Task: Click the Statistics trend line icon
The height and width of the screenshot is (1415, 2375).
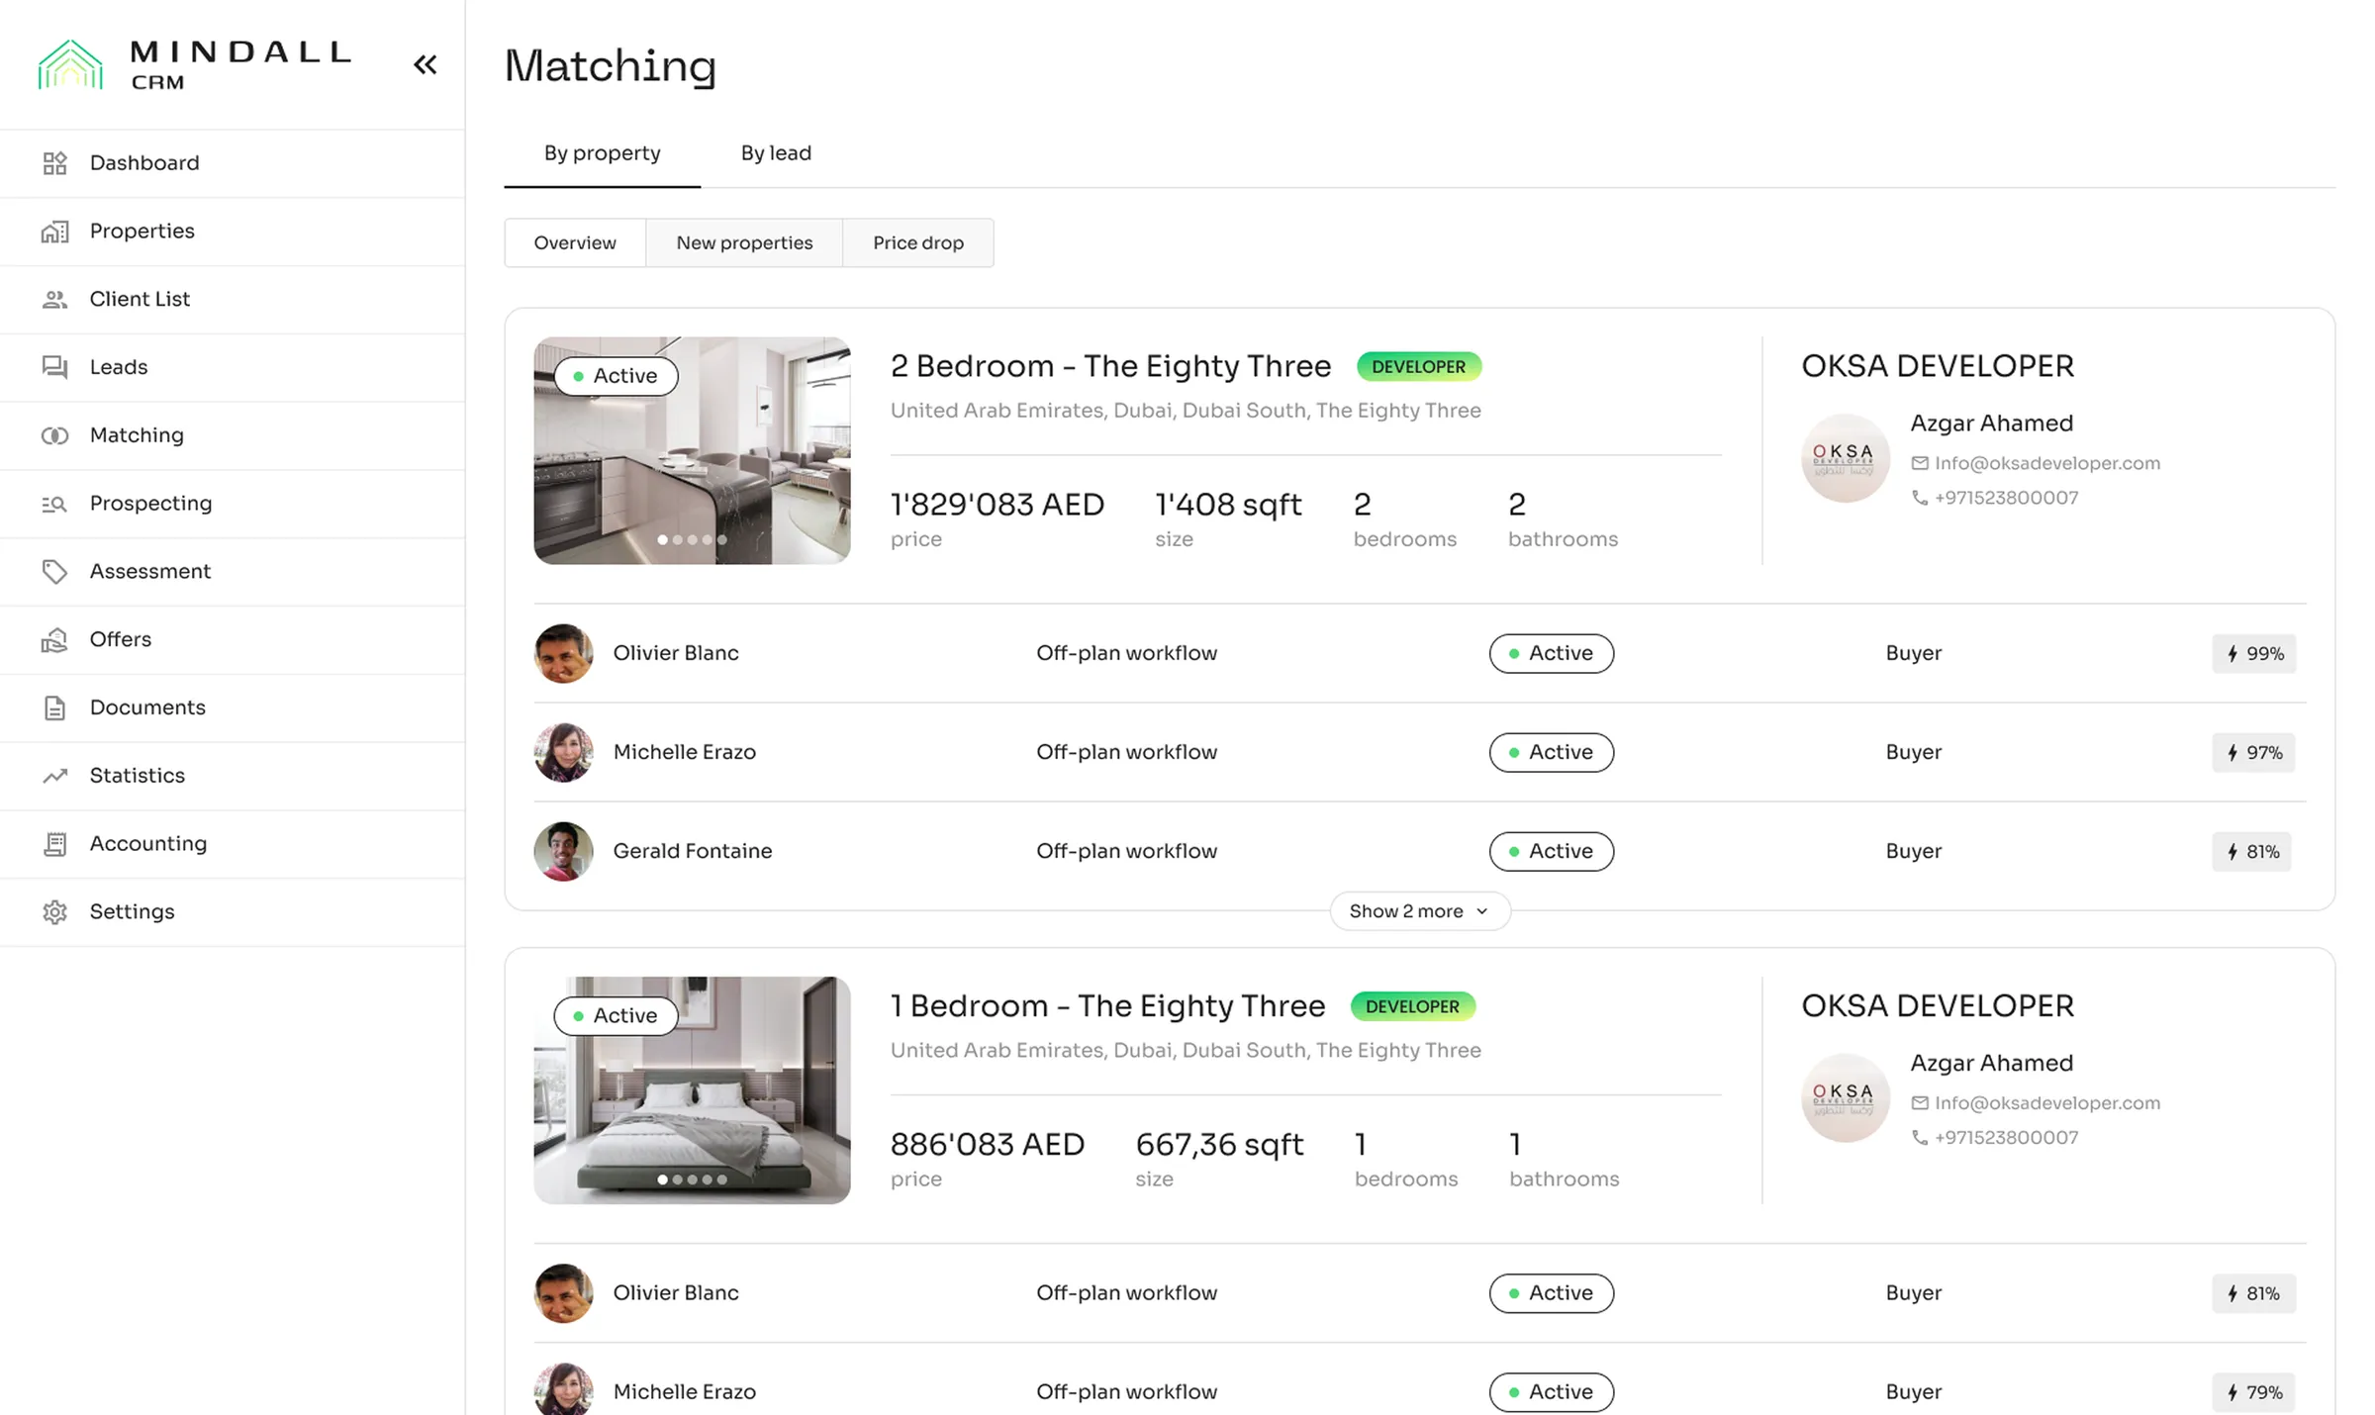Action: 55,776
